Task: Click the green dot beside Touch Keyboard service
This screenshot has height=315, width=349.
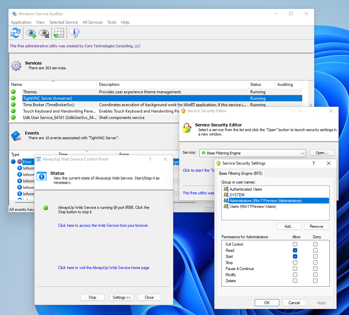Action: pos(13,111)
